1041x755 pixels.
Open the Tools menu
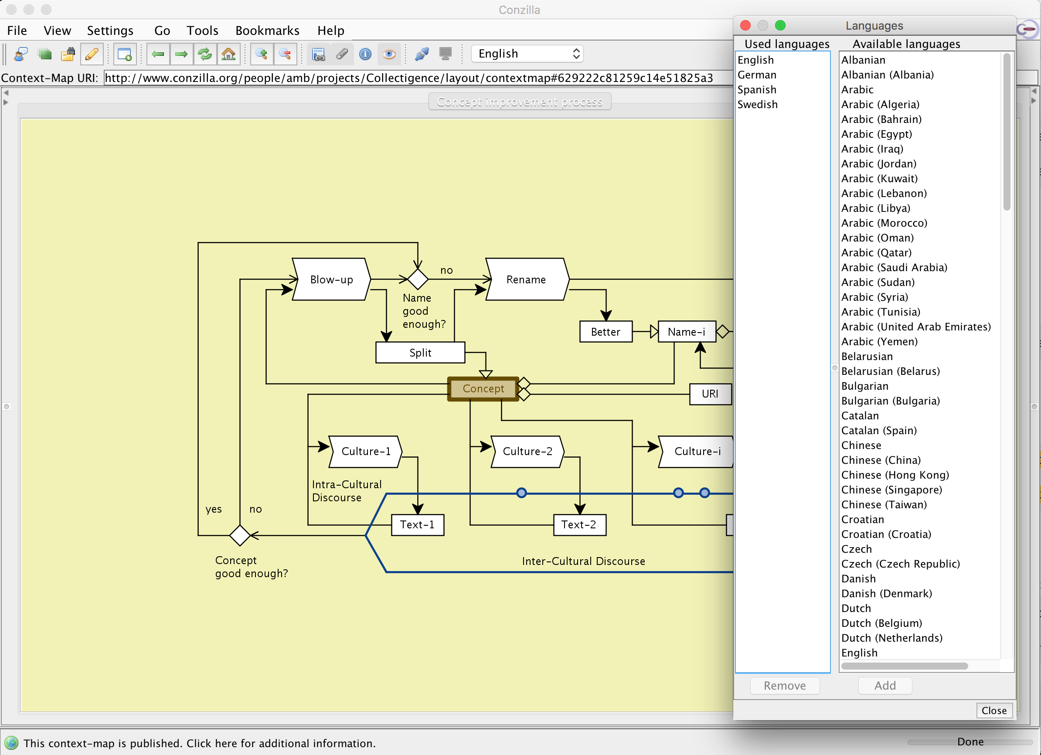click(x=202, y=30)
